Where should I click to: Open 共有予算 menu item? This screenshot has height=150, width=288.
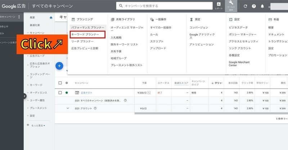116,51
